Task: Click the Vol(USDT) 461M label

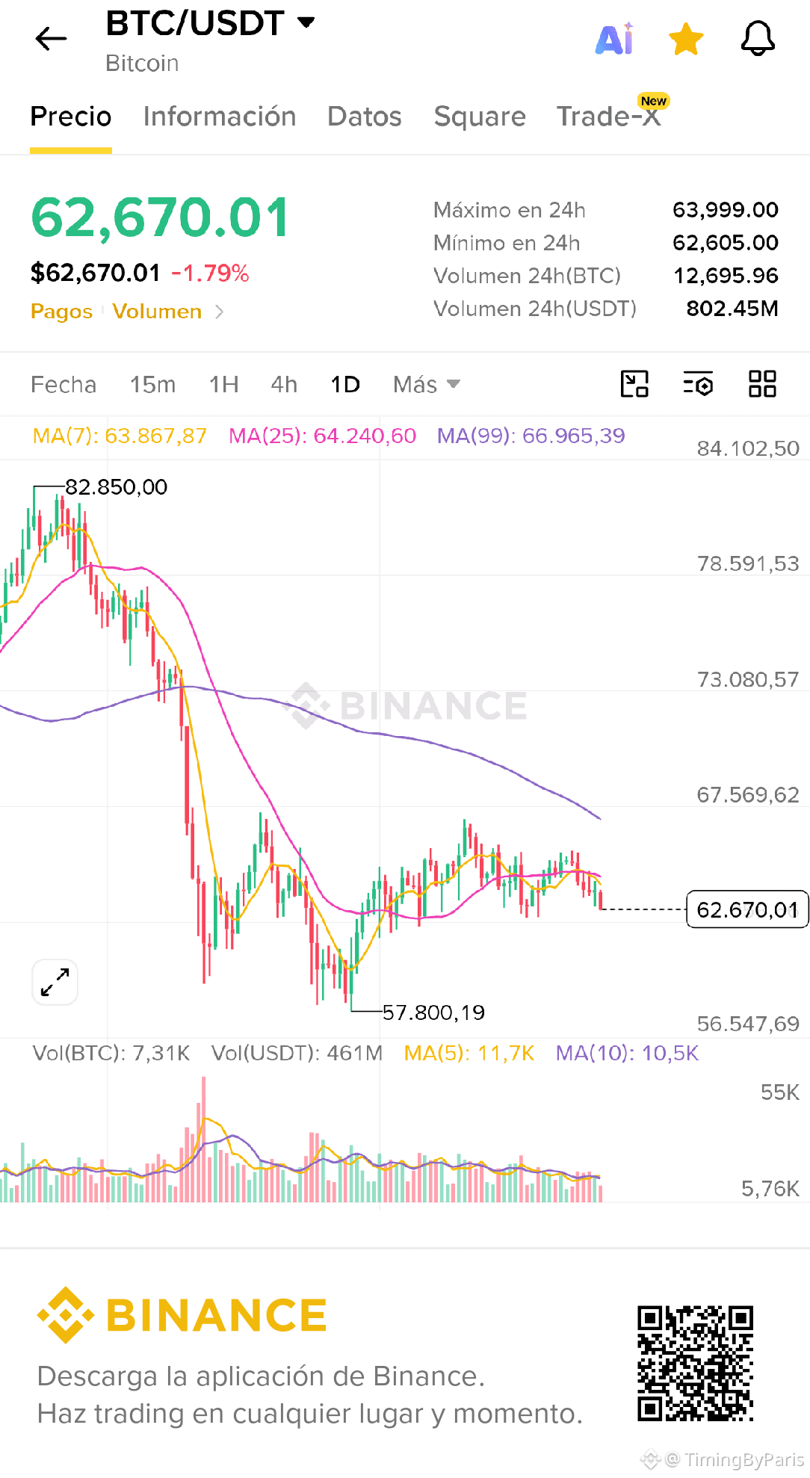Action: click(297, 1054)
